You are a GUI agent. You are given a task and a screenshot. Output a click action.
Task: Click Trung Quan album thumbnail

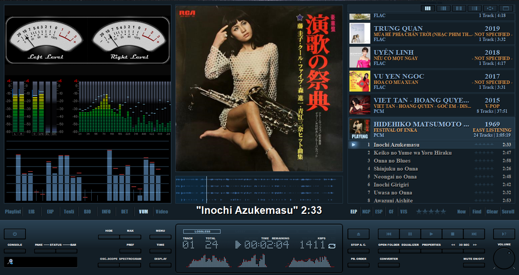360,33
